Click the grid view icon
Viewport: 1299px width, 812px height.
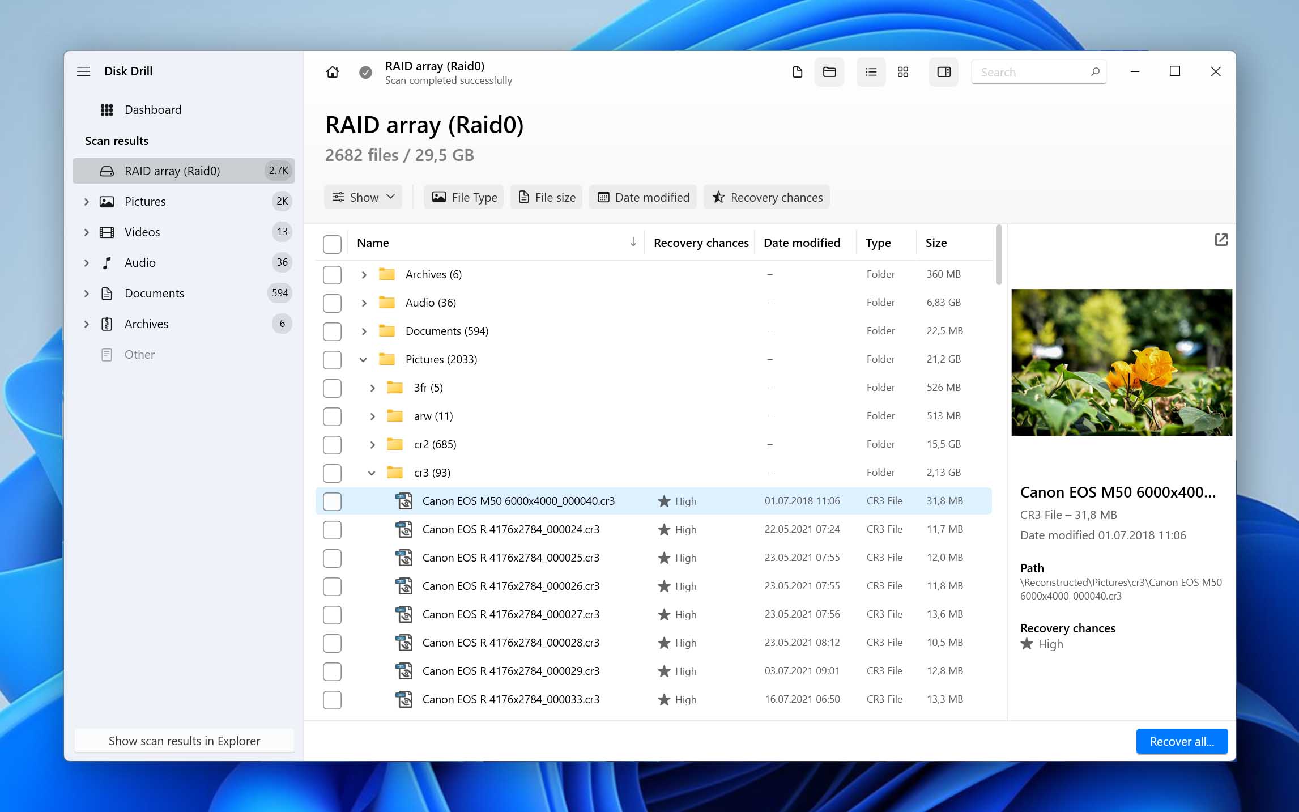point(904,71)
